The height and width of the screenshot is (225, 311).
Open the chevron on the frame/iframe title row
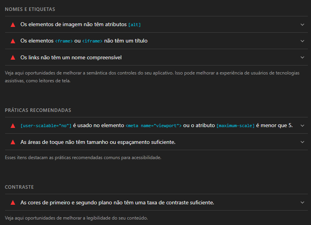tap(302, 41)
